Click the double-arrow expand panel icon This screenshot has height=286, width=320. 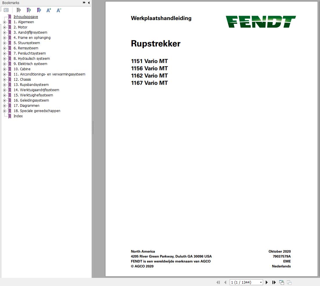(84, 3)
